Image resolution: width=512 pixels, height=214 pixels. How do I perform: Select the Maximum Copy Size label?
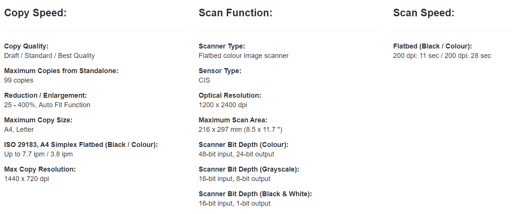pos(38,120)
